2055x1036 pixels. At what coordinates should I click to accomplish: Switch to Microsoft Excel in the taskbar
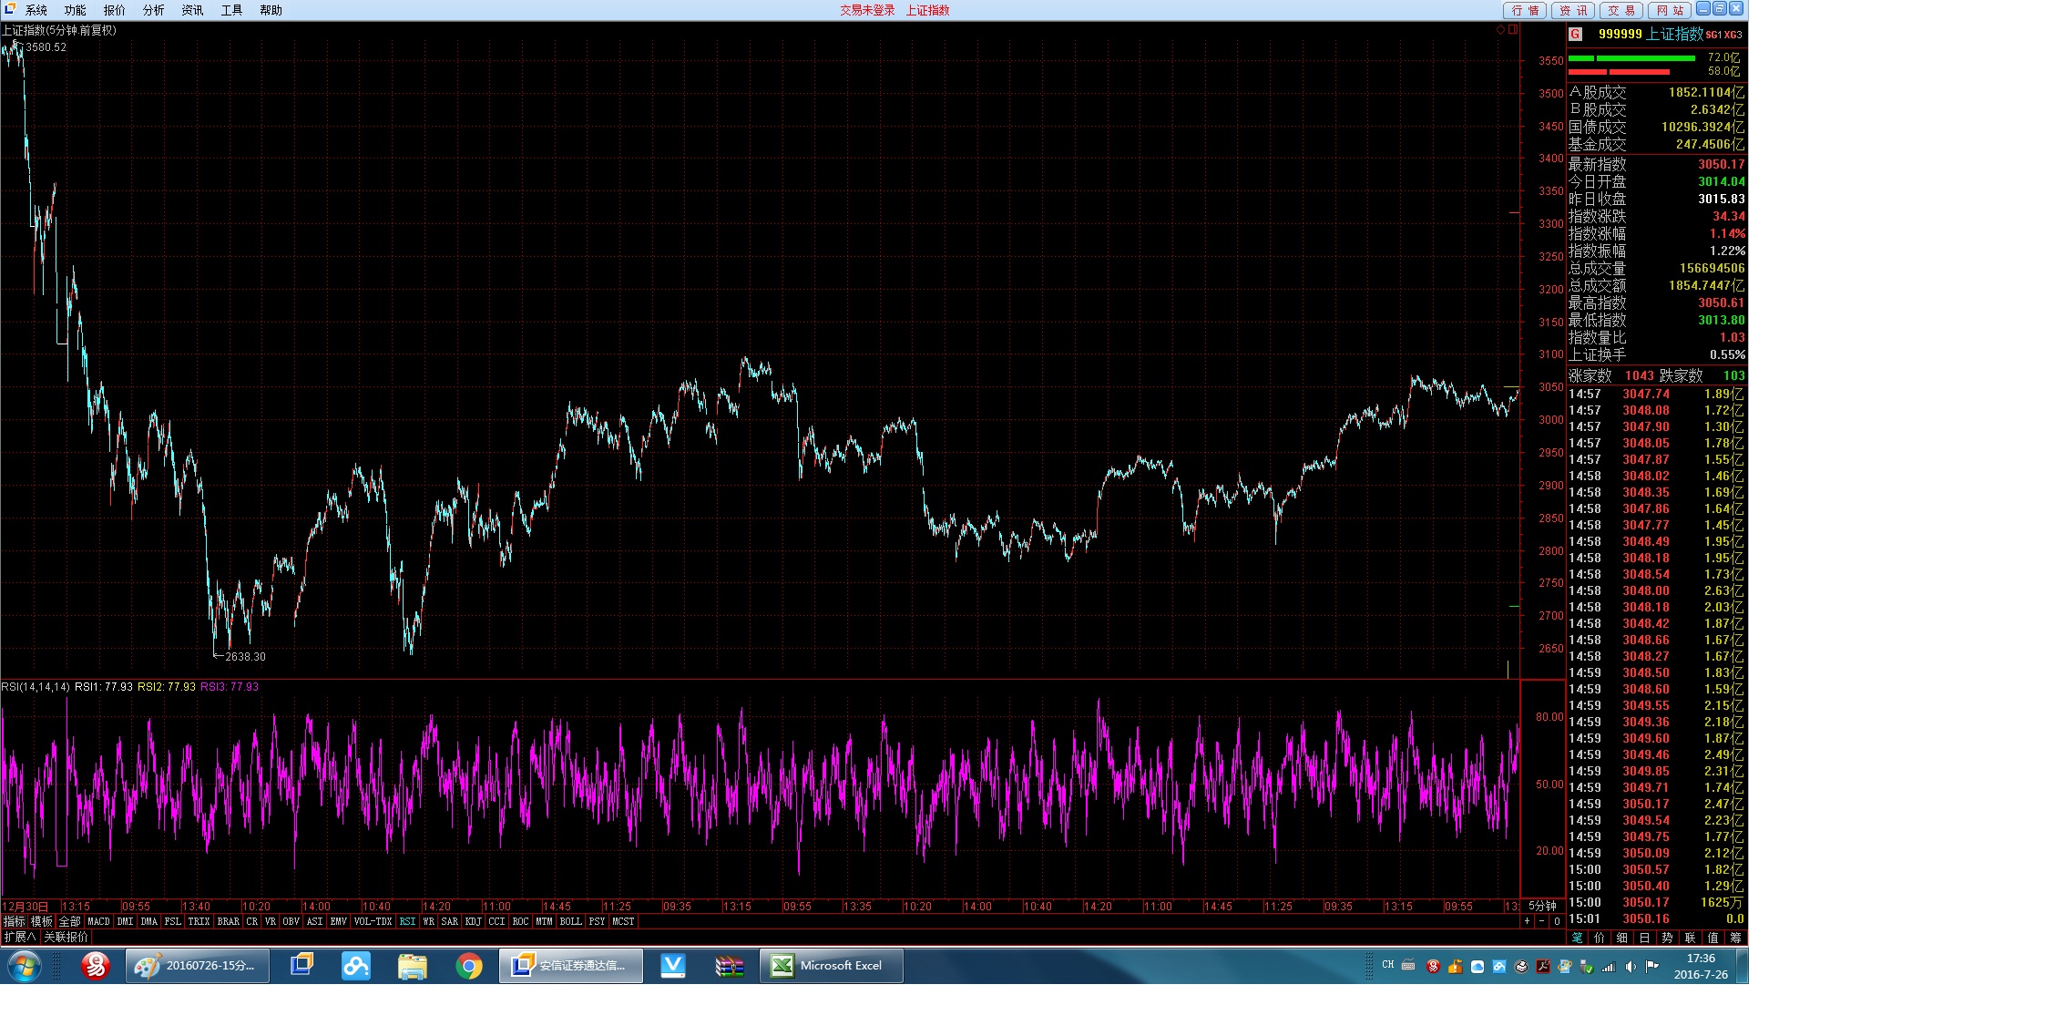pos(832,966)
